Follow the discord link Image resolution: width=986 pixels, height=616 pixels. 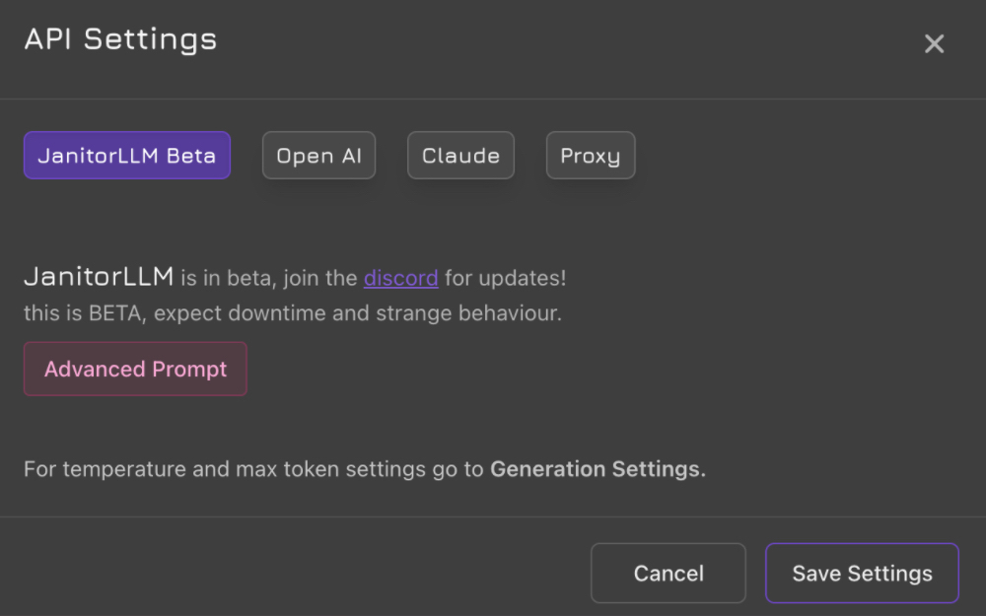[x=400, y=278]
